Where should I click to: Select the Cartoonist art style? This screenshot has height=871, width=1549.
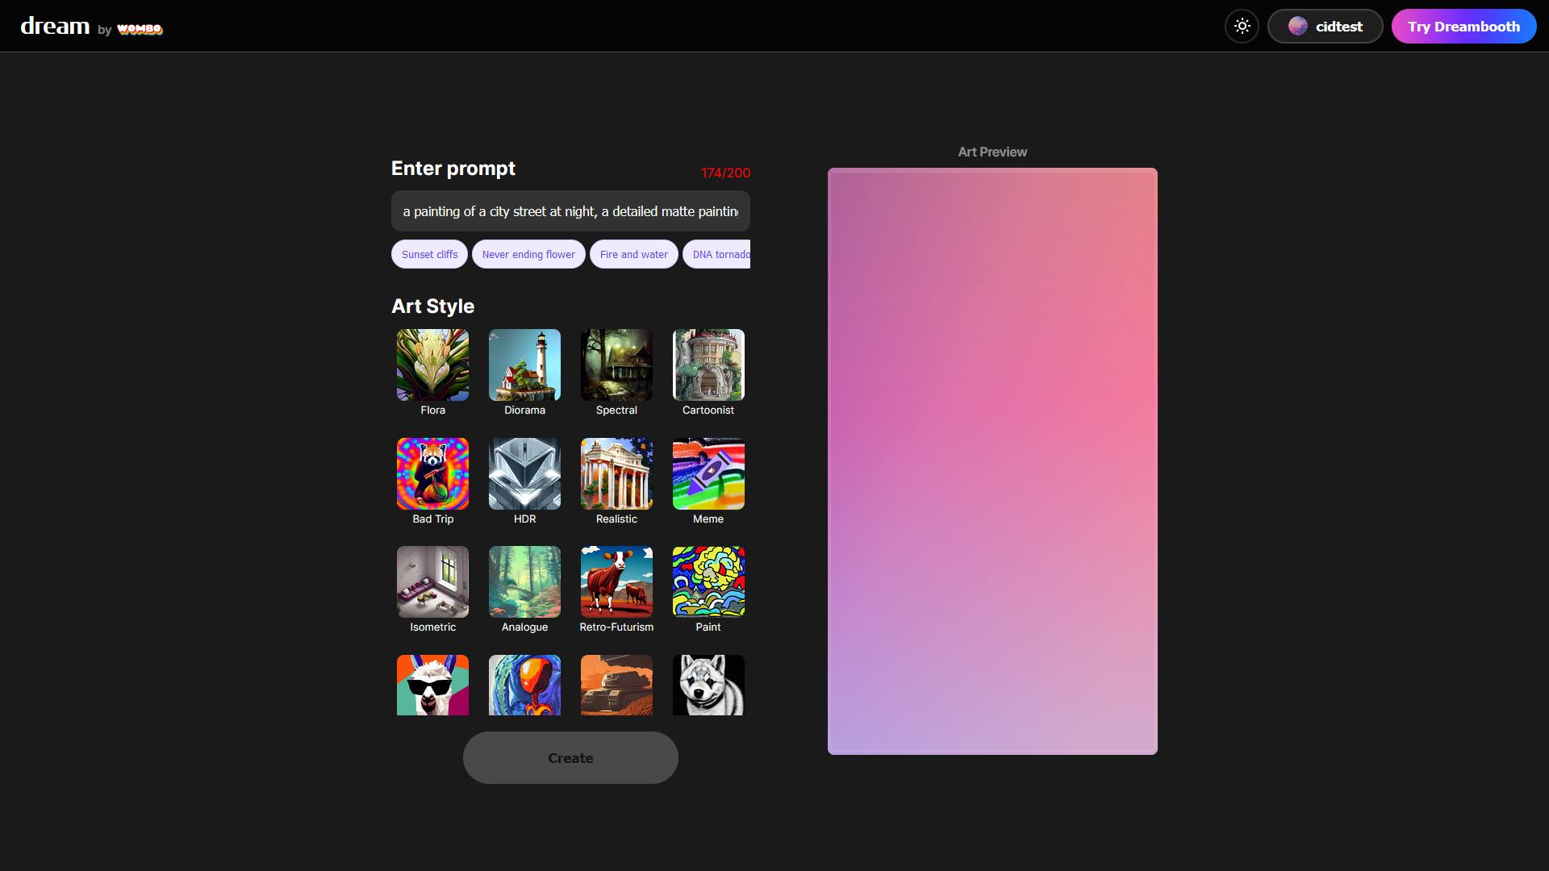coord(708,365)
